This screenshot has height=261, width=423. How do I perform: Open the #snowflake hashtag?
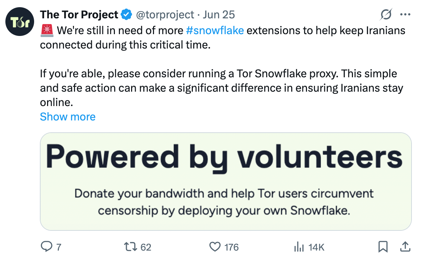(215, 31)
